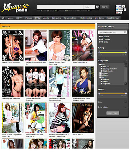The image size is (129, 161).
Task: Click the Advanced Search text input
Action: (111, 32)
